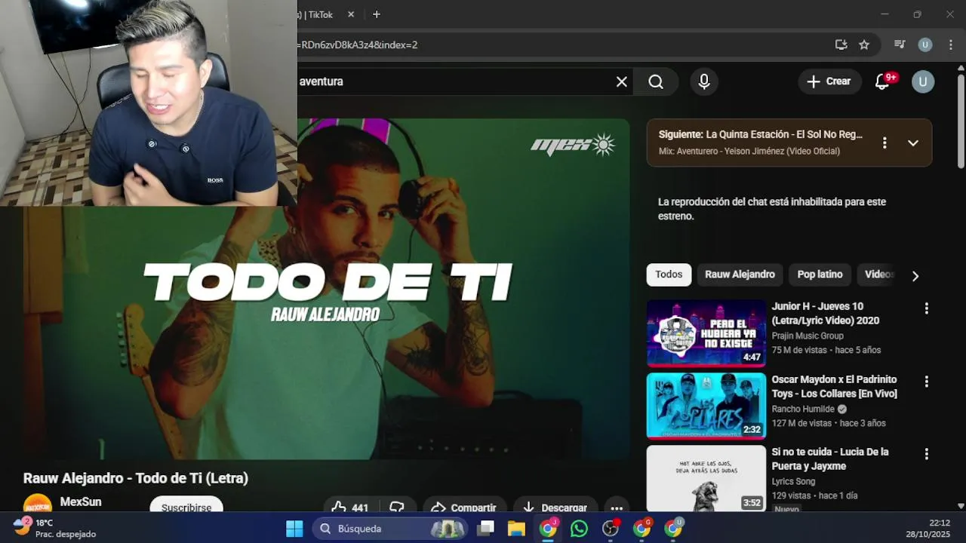966x543 pixels.
Task: Open YouTube notifications bell
Action: pos(883,81)
